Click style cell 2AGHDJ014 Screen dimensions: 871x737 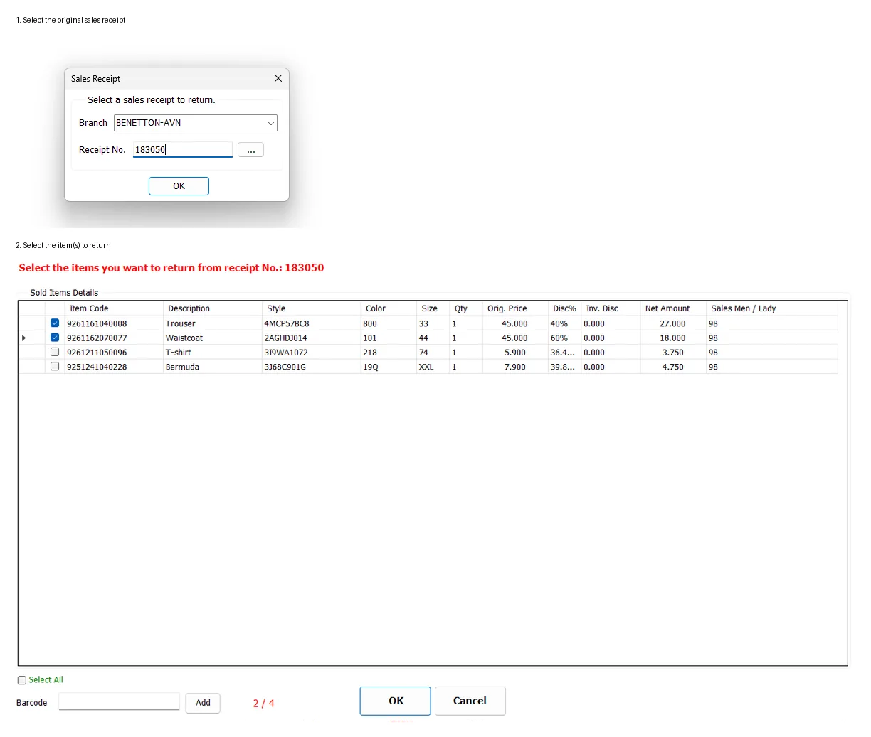(312, 338)
